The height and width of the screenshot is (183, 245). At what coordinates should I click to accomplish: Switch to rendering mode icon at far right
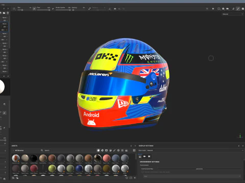tap(243, 9)
